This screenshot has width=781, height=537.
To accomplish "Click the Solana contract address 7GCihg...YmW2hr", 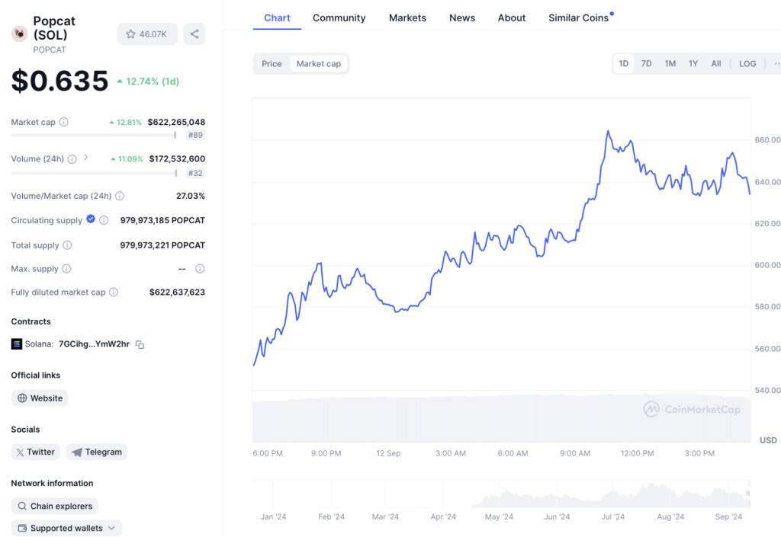I will (x=94, y=344).
